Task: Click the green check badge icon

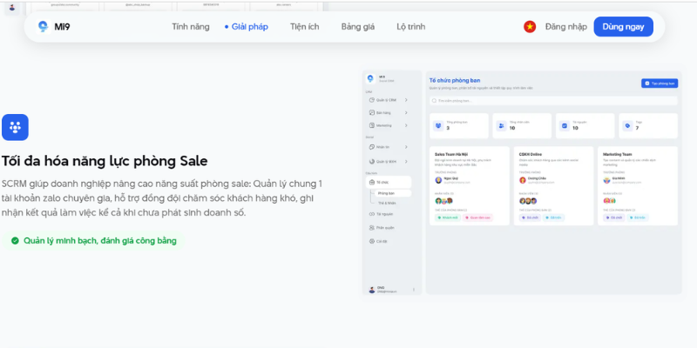Action: 15,240
